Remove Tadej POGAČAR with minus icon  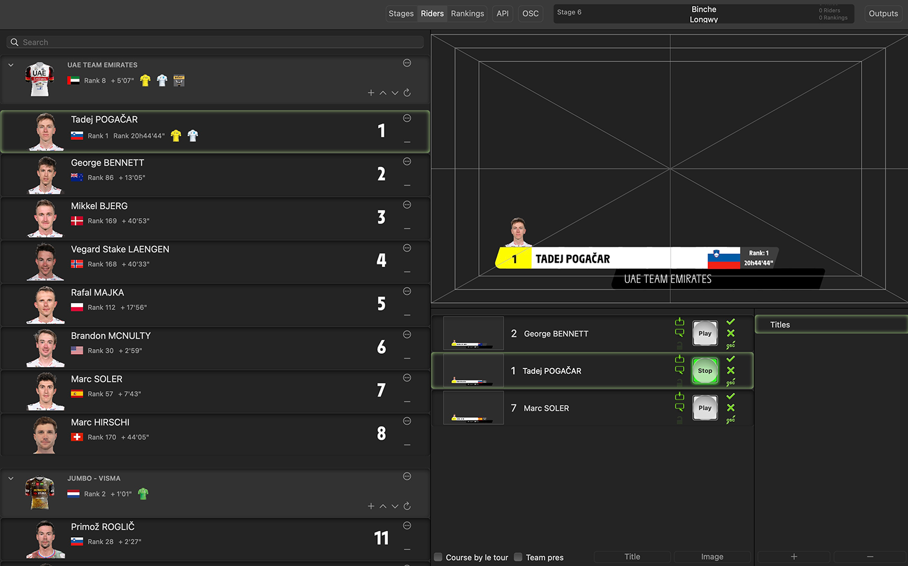[407, 142]
